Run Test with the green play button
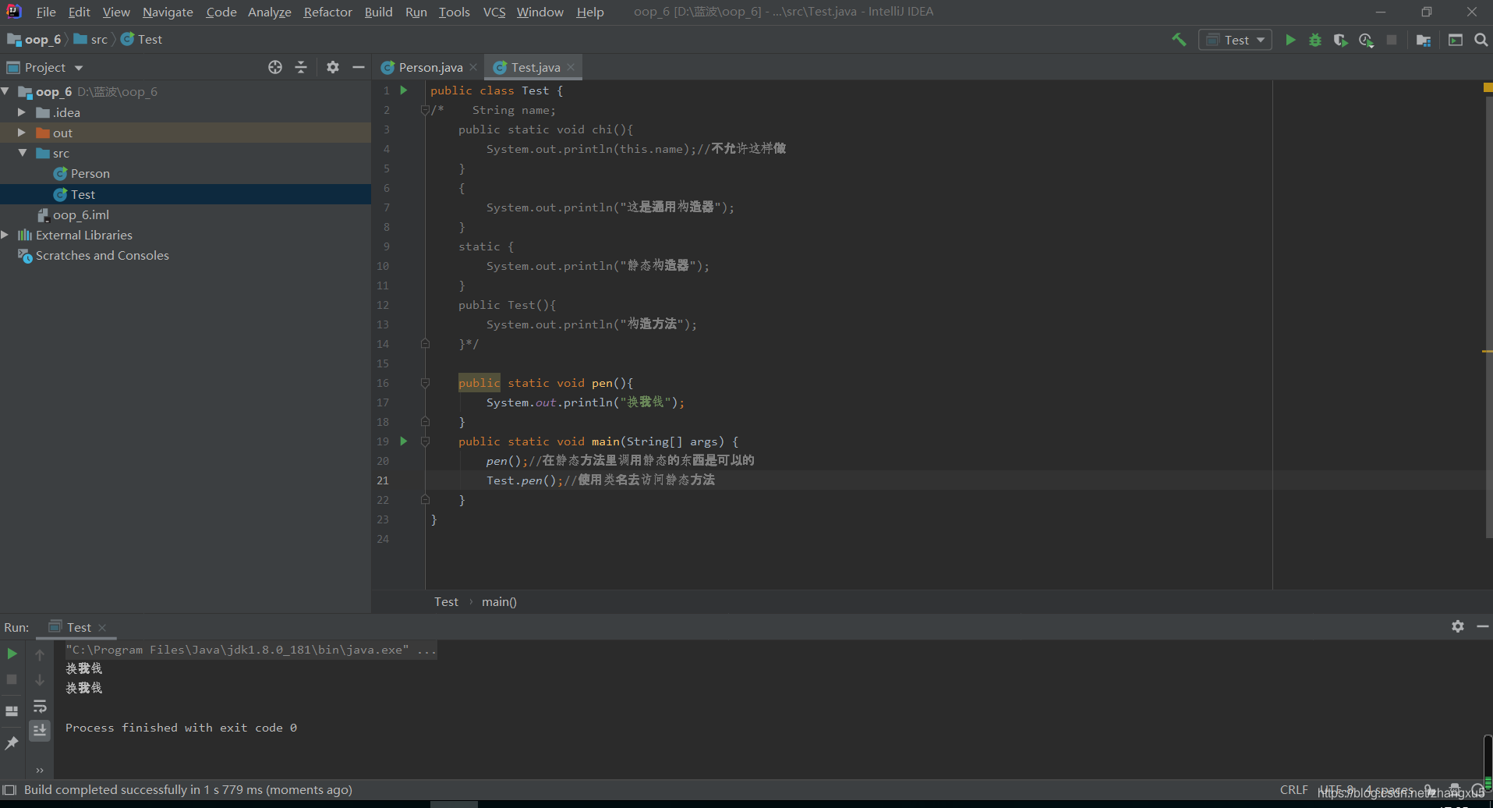 [x=1290, y=40]
